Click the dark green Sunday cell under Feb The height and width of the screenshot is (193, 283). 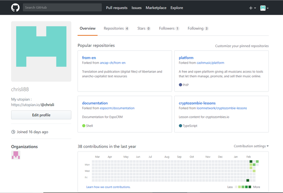251,162
